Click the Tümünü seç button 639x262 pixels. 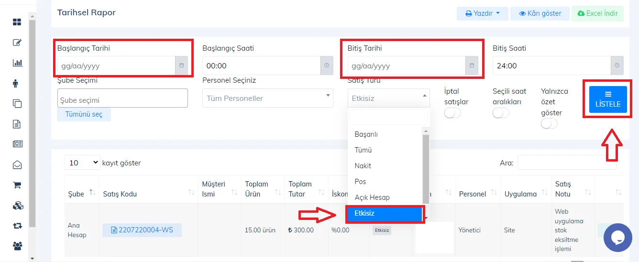click(84, 114)
